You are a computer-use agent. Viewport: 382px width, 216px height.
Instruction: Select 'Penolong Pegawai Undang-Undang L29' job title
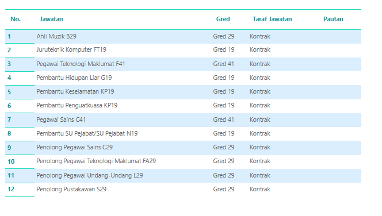coord(90,175)
